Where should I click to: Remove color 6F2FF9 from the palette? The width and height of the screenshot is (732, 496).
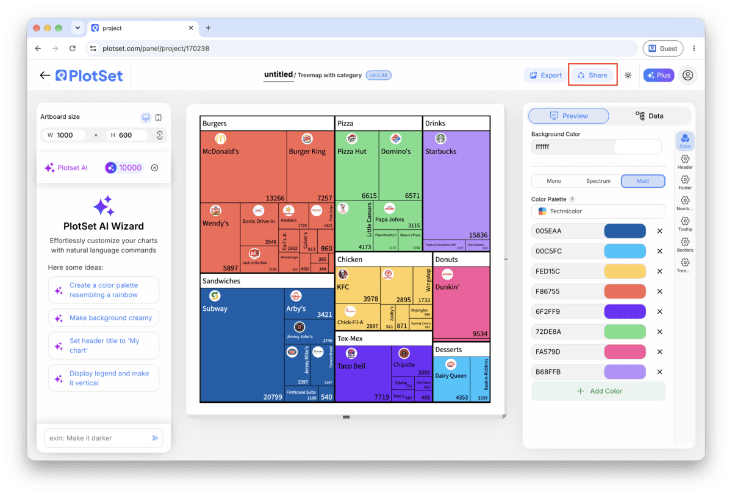[x=659, y=311]
